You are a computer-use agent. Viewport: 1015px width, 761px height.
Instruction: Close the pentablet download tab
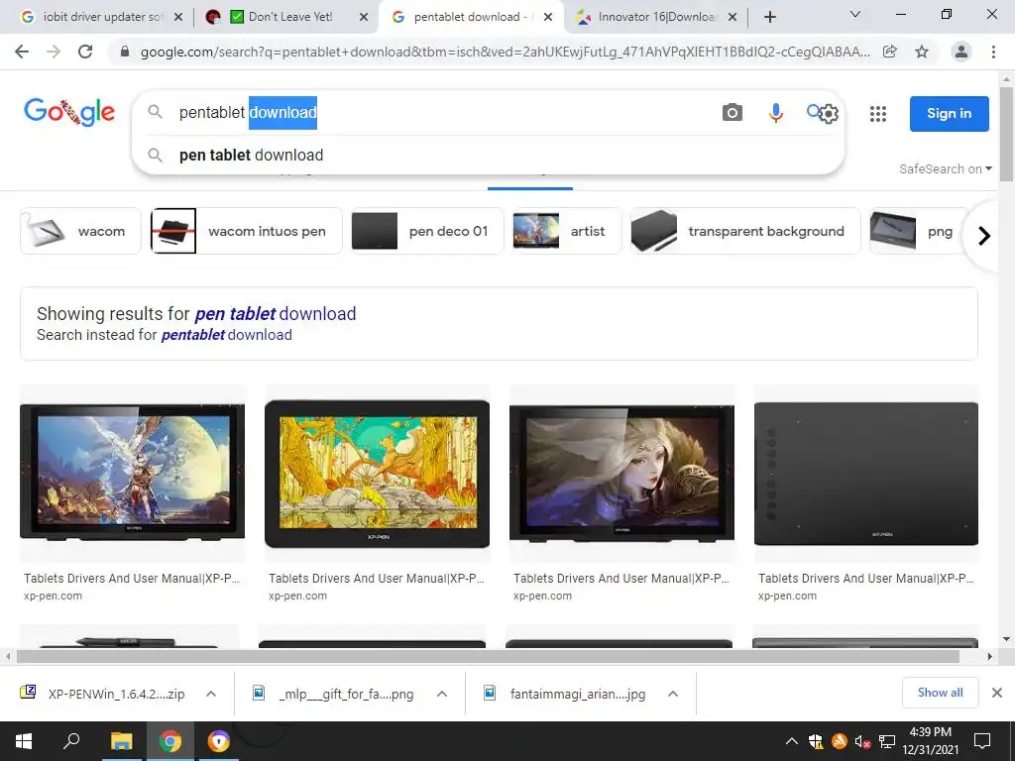548,17
